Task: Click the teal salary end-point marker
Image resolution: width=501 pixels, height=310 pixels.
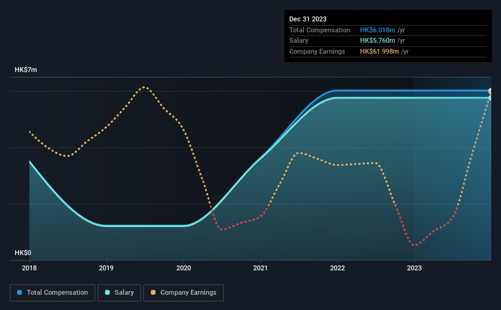Action: 490,98
